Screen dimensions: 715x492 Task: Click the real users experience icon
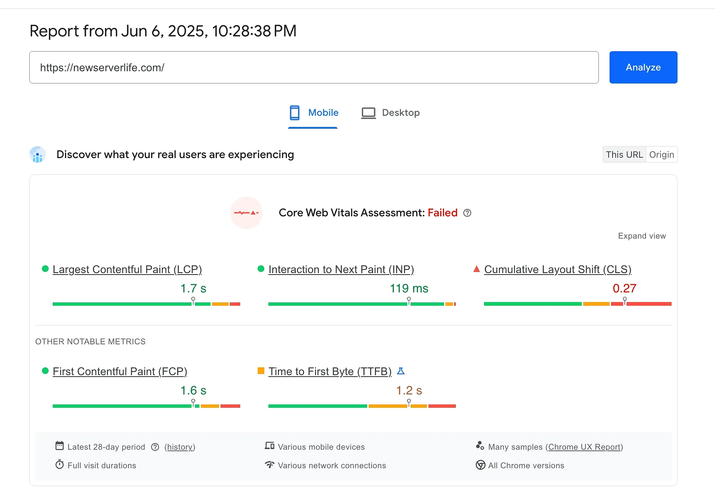pyautogui.click(x=37, y=155)
